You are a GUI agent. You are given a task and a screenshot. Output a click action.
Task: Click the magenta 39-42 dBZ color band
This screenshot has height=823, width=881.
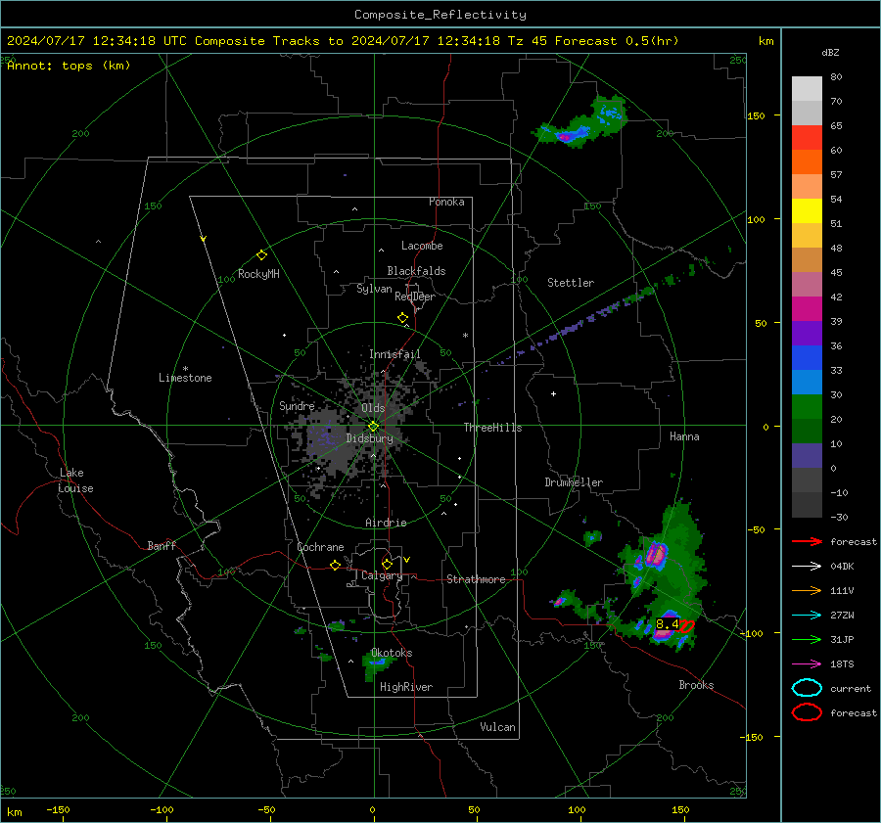point(807,309)
